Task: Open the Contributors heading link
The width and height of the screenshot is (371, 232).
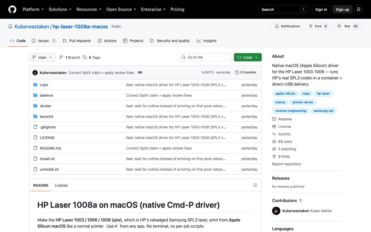Action: pyautogui.click(x=287, y=201)
